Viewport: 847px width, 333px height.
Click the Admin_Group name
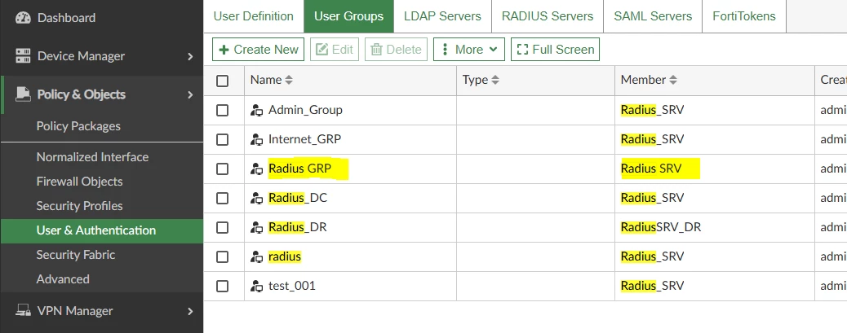point(305,110)
